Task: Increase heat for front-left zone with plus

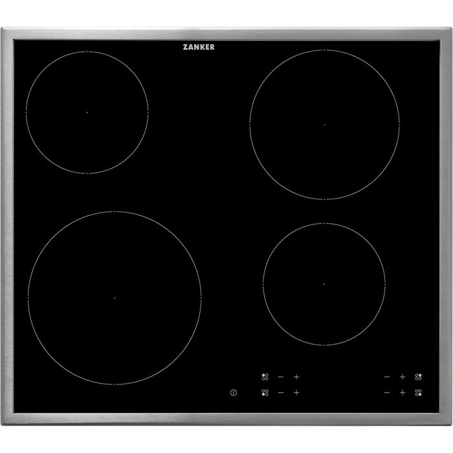Action: tap(296, 393)
